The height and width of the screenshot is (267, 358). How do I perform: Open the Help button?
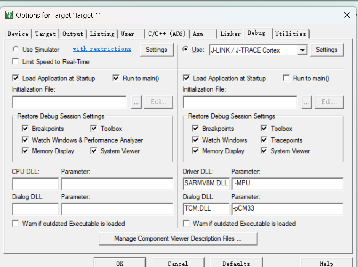pyautogui.click(x=327, y=263)
